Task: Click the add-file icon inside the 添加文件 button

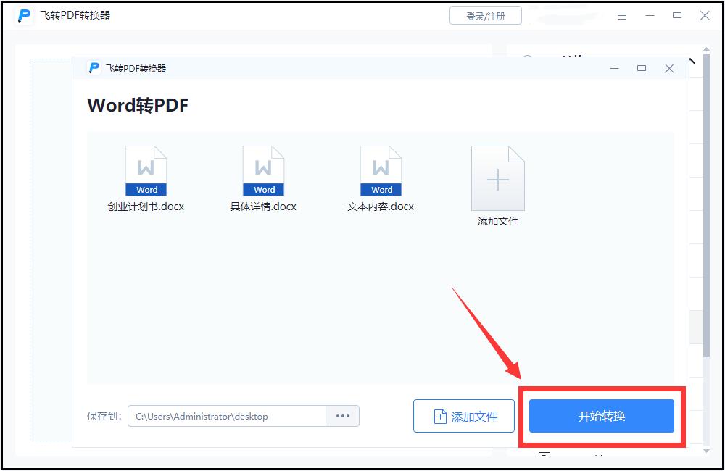Action: [439, 415]
